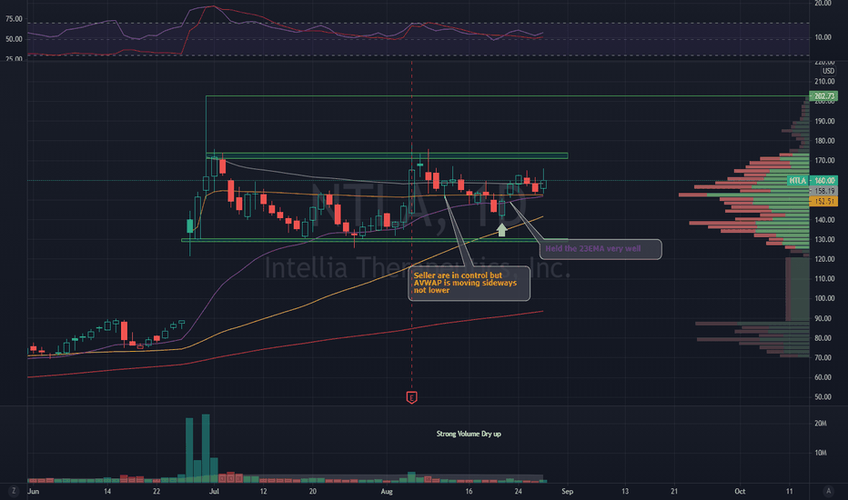Click the Jun label on the date axis
This screenshot has width=848, height=500.
(x=34, y=491)
